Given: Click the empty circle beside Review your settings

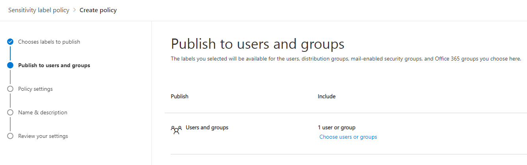Looking at the screenshot, I should (10, 136).
